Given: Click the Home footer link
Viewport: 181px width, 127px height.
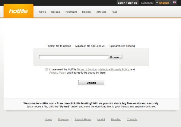Looking at the screenshot, I should 49,119.
